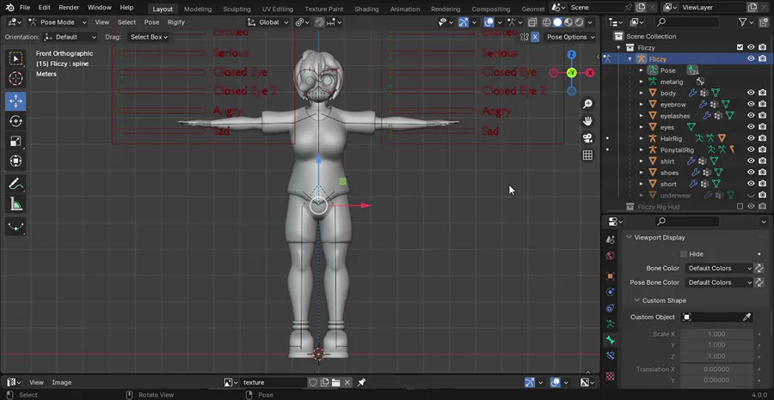Toggle Fliczy Rig Hud collection checkbox
Screen dimensions: 774x400
pos(740,206)
